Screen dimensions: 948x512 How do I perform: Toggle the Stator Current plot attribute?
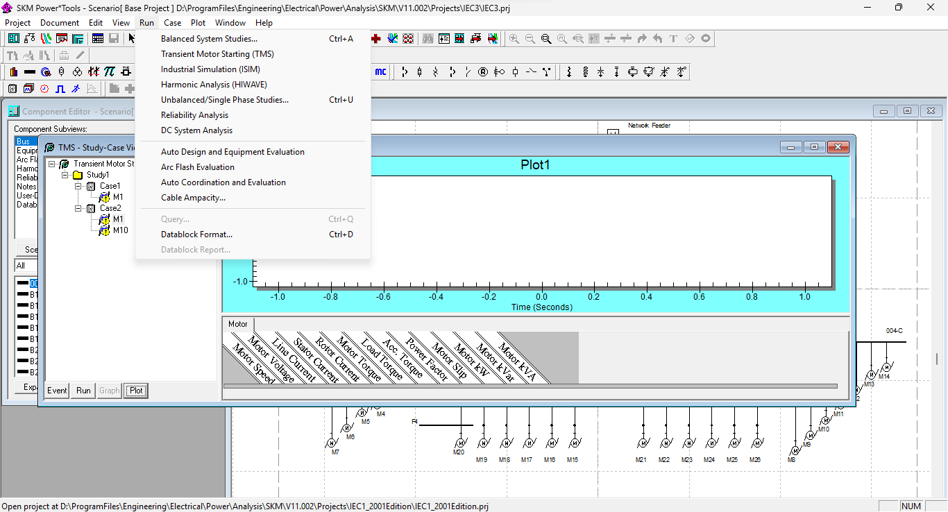[315, 359]
